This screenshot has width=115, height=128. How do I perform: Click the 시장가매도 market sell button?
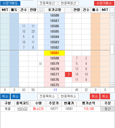[10, 3]
